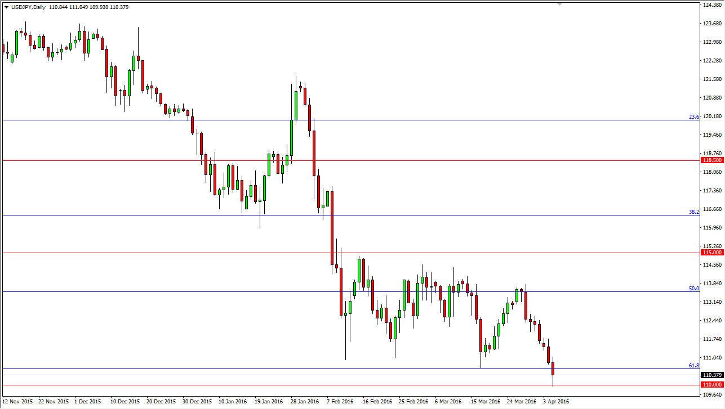Click the small triangle marker above the price axis
The height and width of the screenshot is (409, 725).
(x=559, y=5)
